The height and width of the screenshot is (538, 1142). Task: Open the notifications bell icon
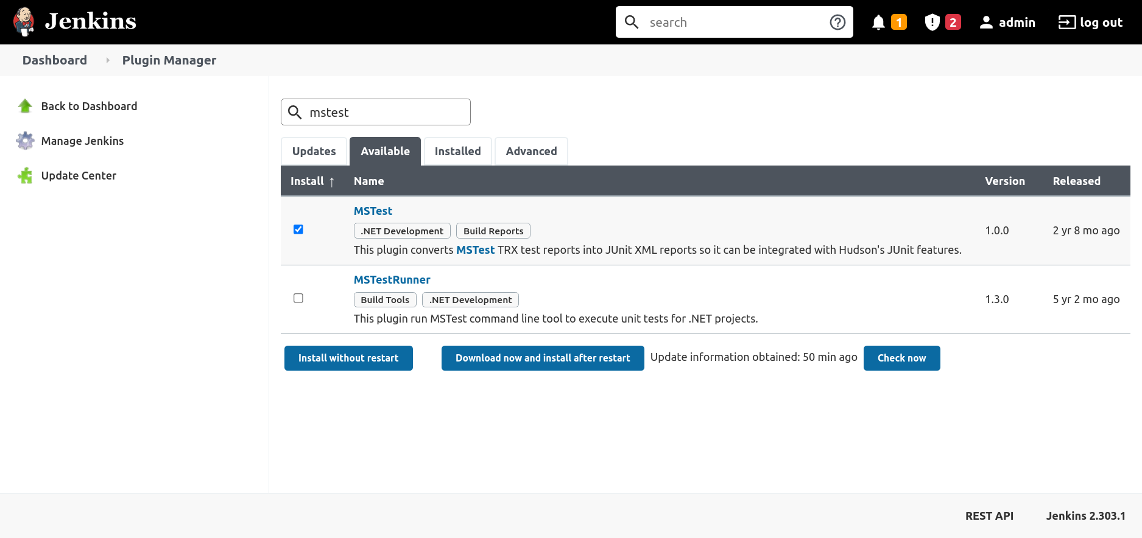pyautogui.click(x=878, y=23)
